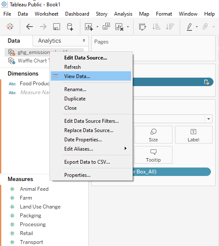Click the Tableau start page logo icon
Image resolution: width=219 pixels, height=246 pixels.
[x=10, y=27]
